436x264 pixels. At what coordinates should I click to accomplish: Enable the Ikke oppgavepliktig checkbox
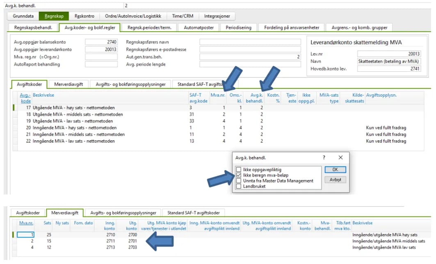point(239,170)
